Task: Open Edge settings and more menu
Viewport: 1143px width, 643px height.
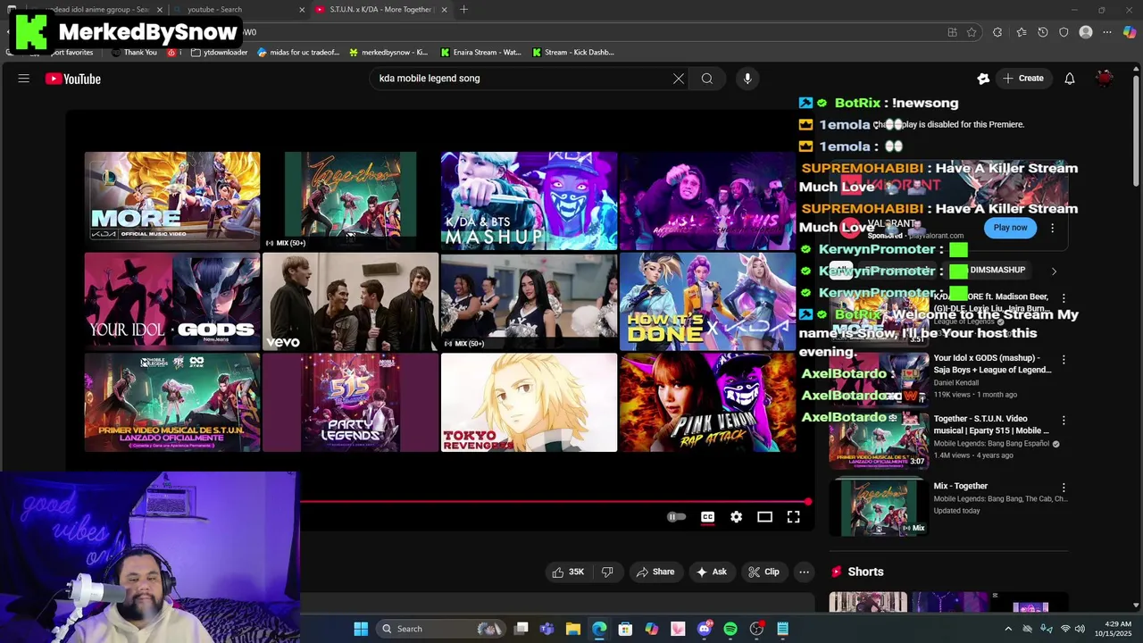Action: (x=1107, y=32)
